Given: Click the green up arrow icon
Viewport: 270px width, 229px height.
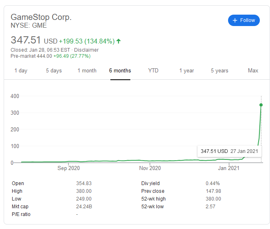Looking at the screenshot, I should (x=119, y=41).
